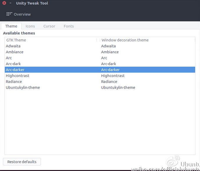200x171 pixels.
Task: Minimize the Unity Tweak Tool window
Action: click(x=10, y=3)
